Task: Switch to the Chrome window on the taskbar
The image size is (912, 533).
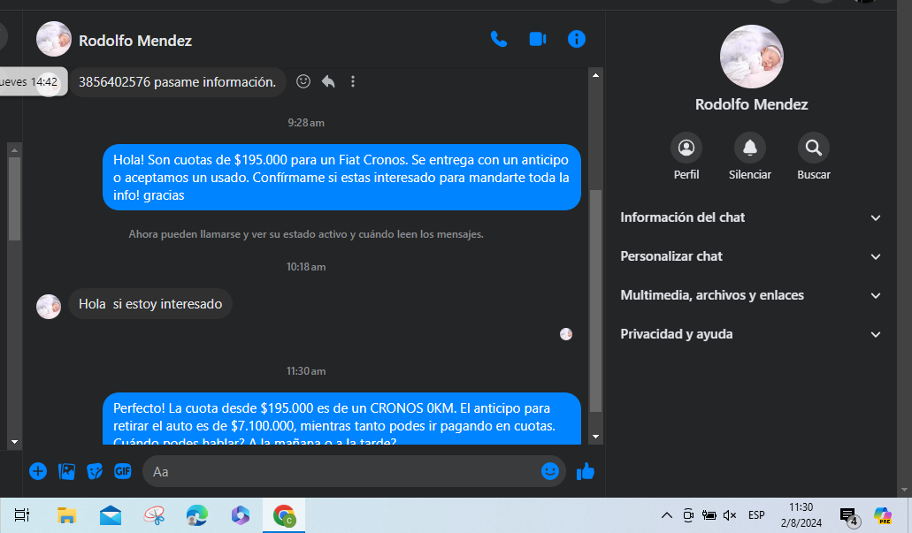Action: click(284, 515)
